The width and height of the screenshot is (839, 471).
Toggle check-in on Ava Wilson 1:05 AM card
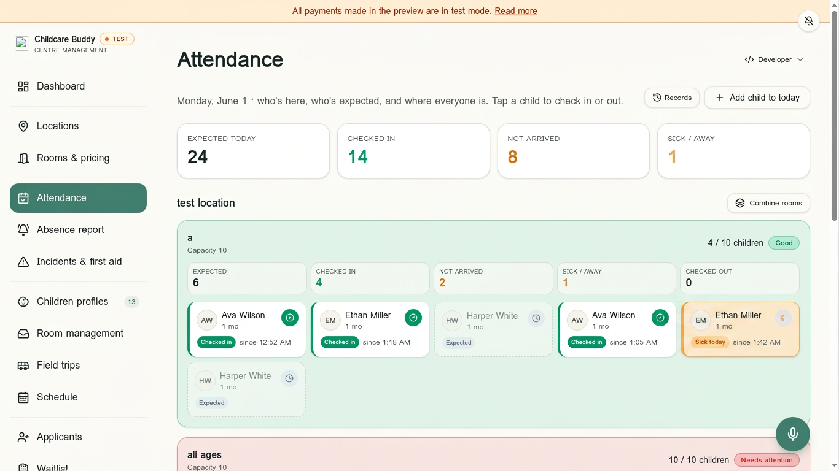pyautogui.click(x=660, y=318)
